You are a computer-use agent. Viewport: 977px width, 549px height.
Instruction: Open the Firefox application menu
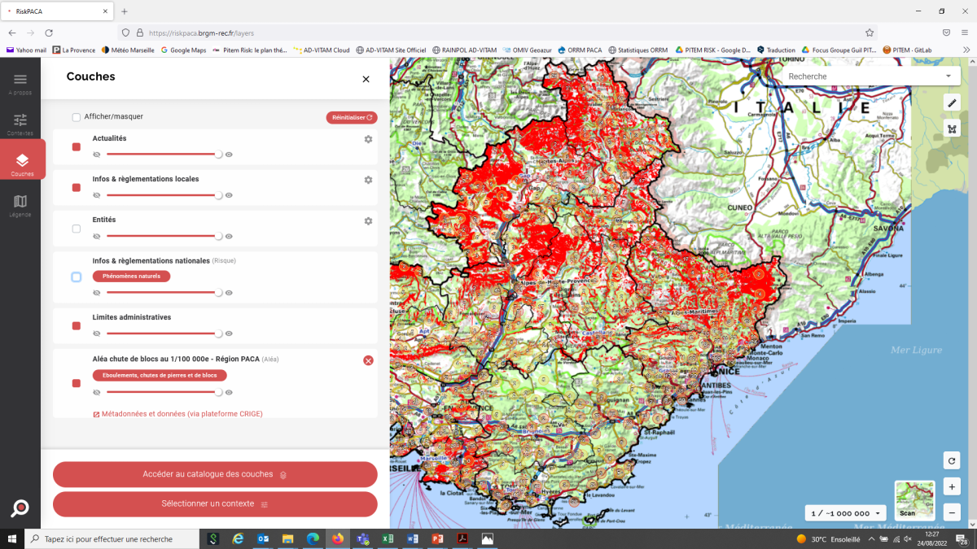[x=966, y=33]
